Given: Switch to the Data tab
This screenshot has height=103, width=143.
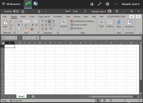Looking at the screenshot, I should [x=68, y=17].
